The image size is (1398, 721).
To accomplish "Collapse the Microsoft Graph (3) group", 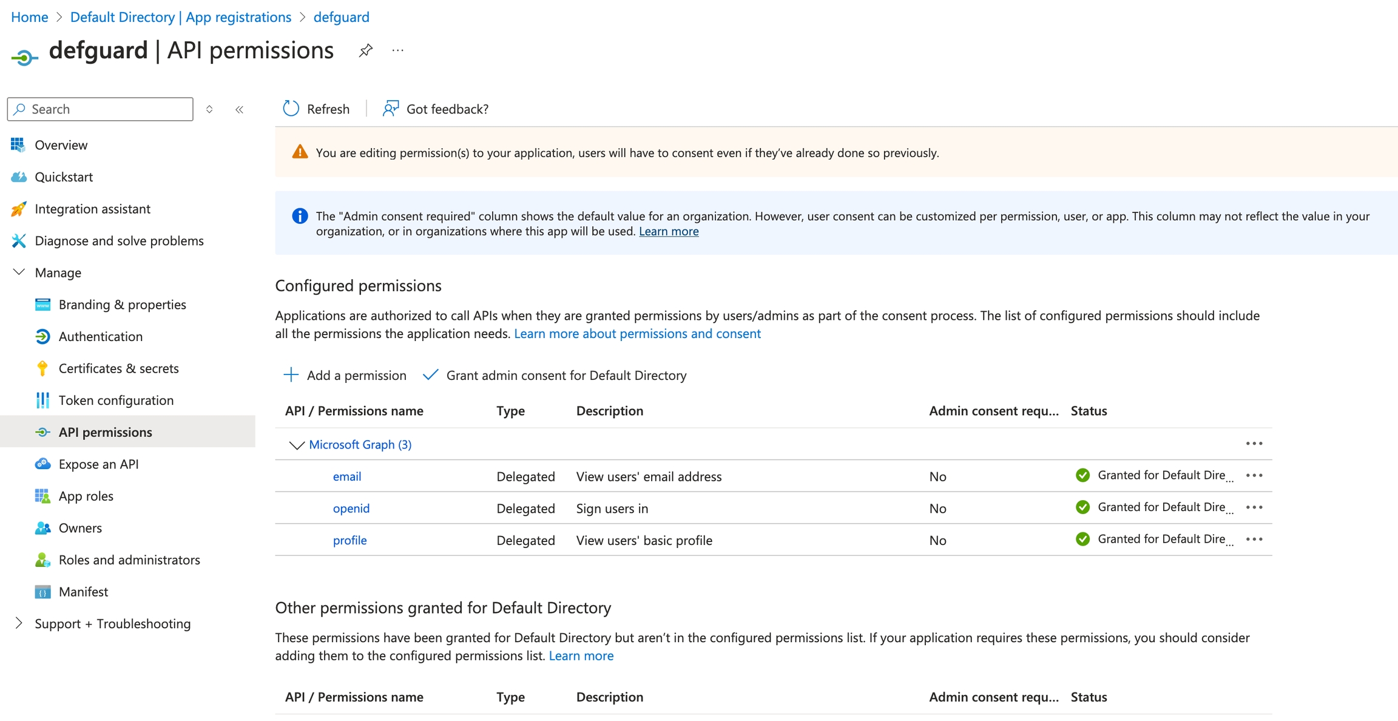I will coord(296,445).
